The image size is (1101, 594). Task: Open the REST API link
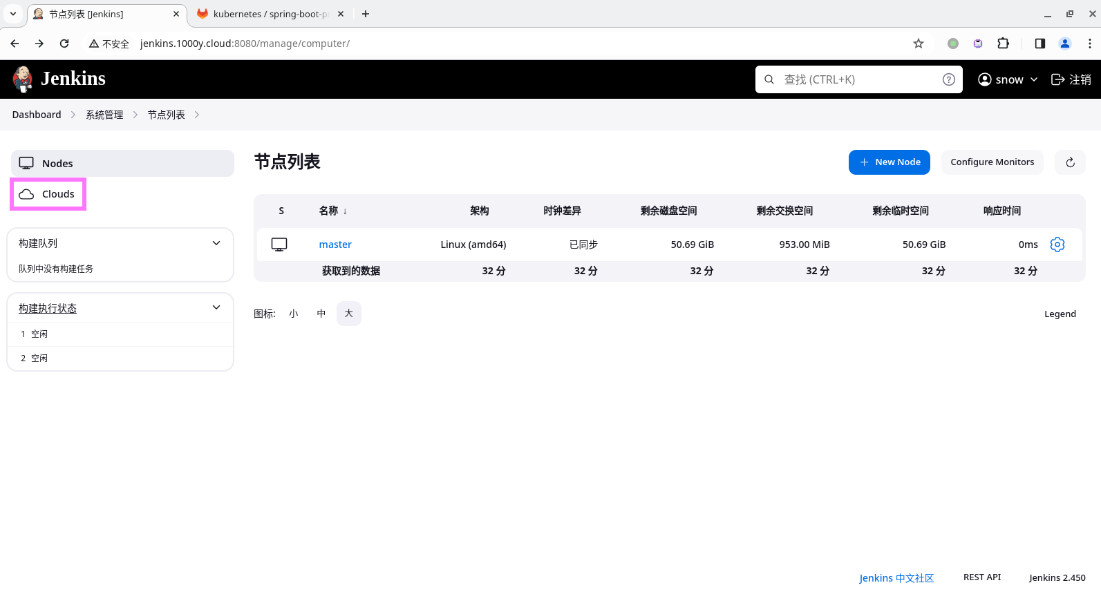click(x=982, y=577)
